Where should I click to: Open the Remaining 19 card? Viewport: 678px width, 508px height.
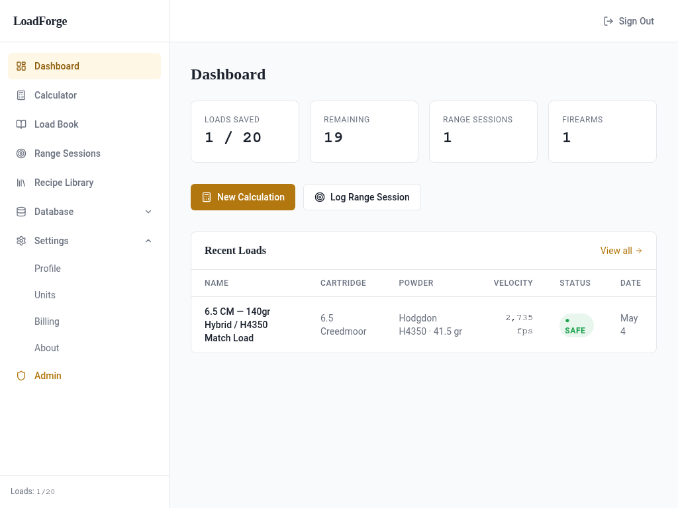click(364, 132)
